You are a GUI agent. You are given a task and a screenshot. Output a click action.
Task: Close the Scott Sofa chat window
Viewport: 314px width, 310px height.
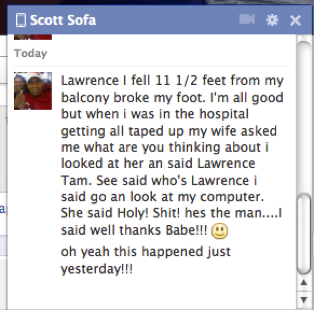295,20
